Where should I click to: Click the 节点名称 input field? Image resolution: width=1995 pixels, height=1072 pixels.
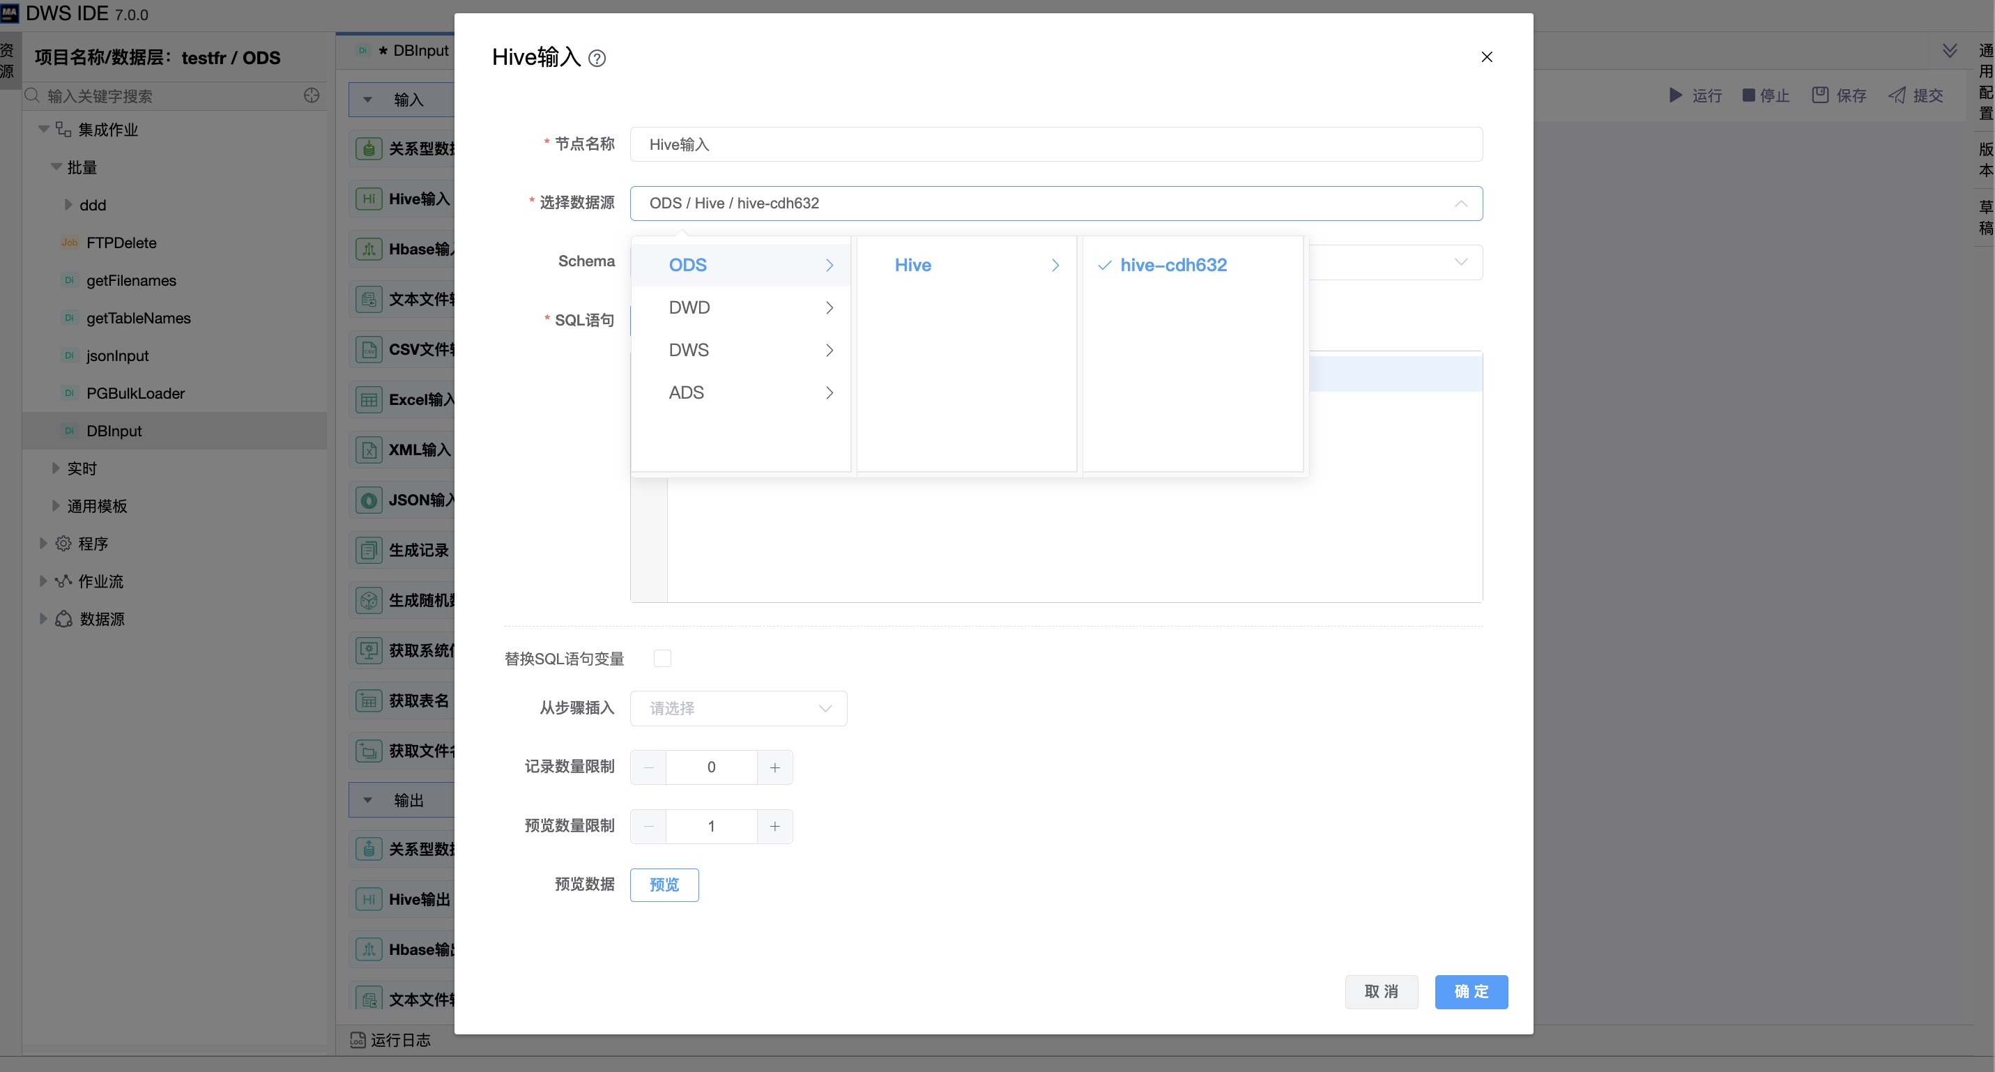1055,145
